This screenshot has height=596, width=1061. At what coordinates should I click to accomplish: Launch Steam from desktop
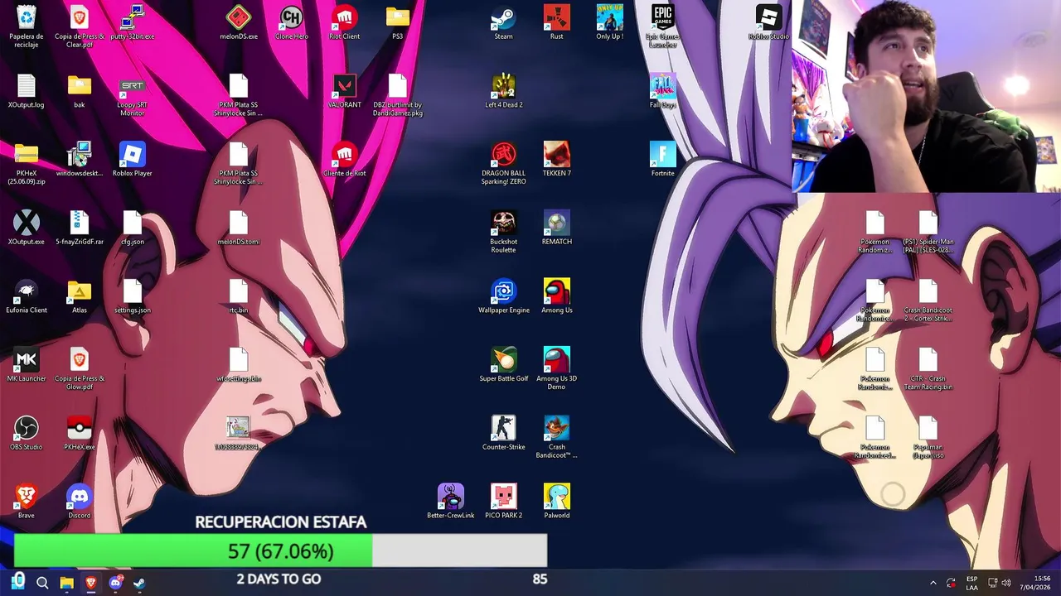pos(503,22)
